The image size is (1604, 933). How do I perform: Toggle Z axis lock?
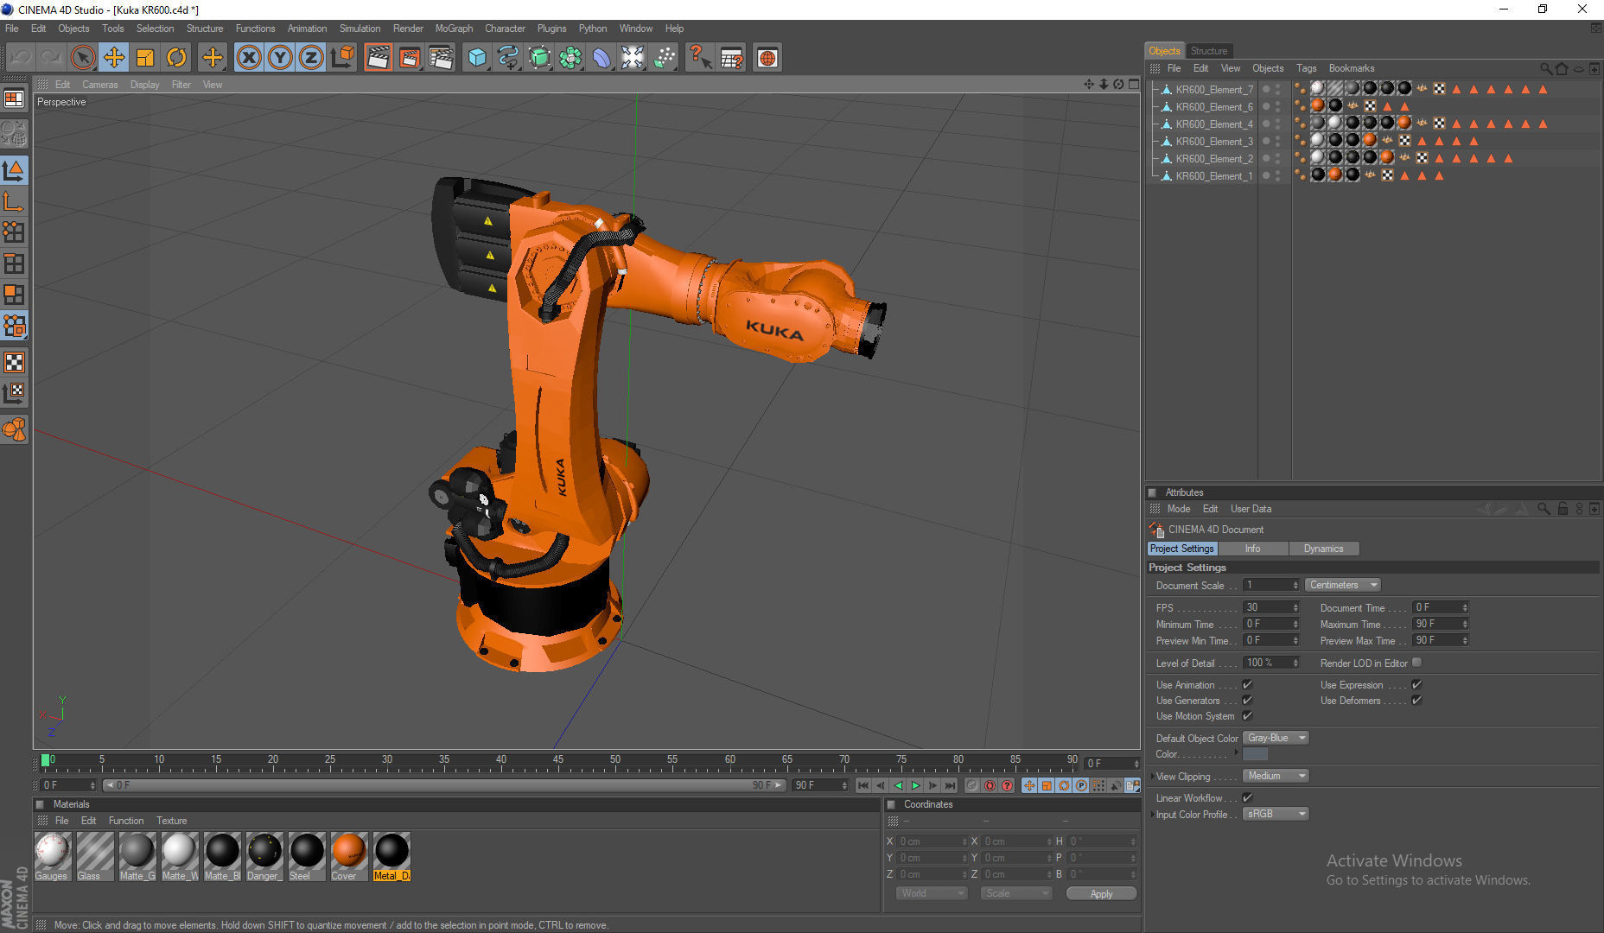(311, 58)
